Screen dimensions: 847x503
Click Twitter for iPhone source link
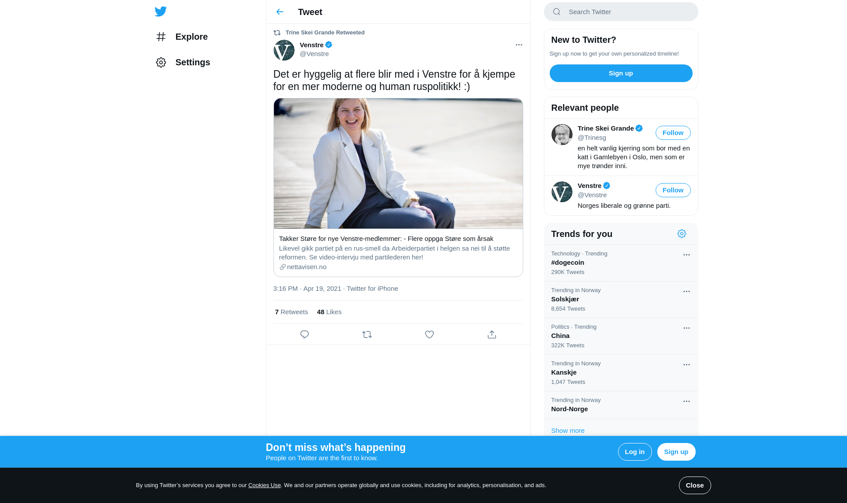(372, 289)
